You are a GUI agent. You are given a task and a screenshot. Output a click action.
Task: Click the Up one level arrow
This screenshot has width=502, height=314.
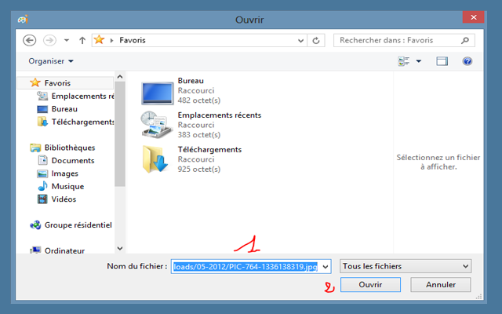point(82,40)
